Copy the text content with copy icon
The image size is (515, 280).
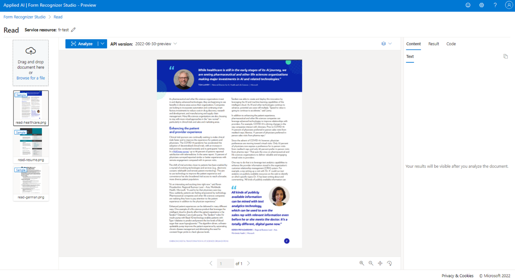506,56
